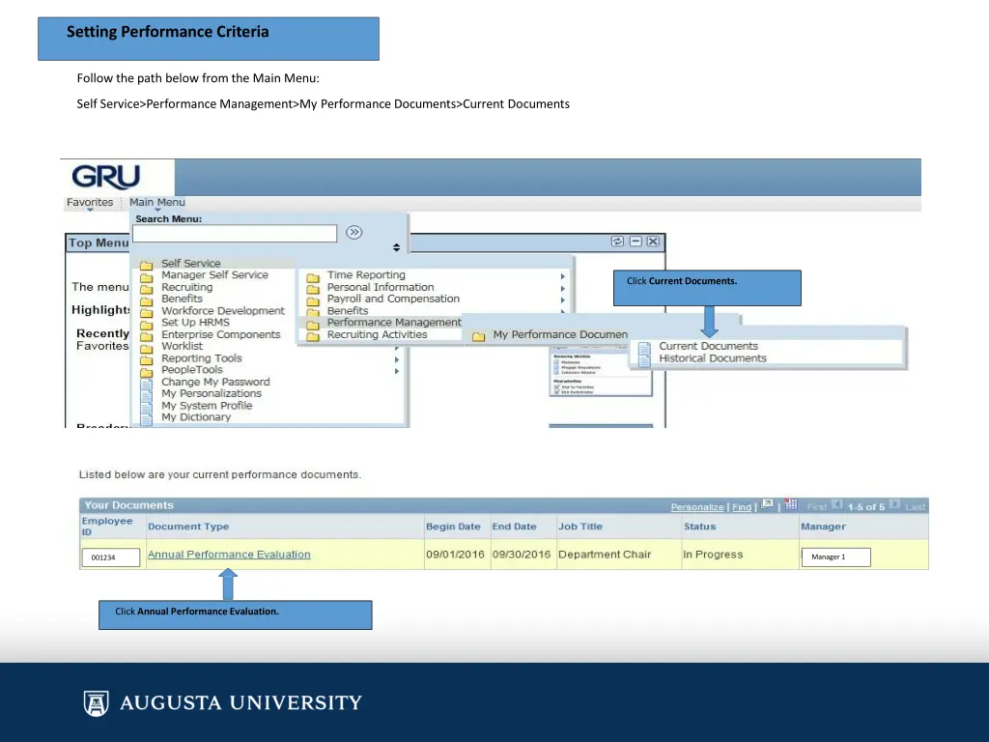Click the End Date column header
The height and width of the screenshot is (742, 989).
pos(514,527)
